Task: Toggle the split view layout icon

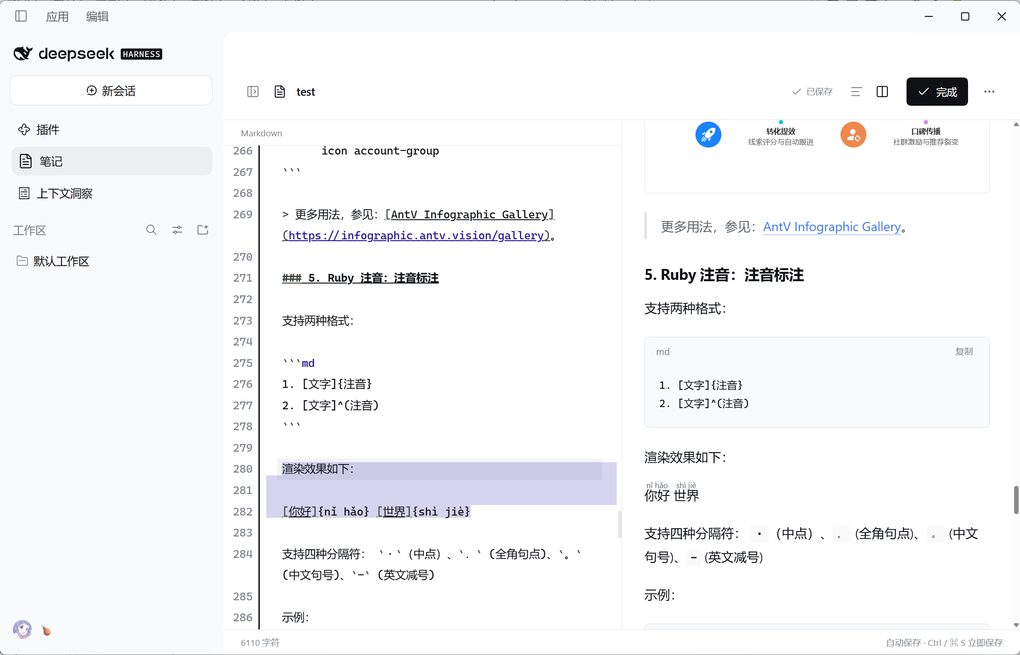Action: 882,92
